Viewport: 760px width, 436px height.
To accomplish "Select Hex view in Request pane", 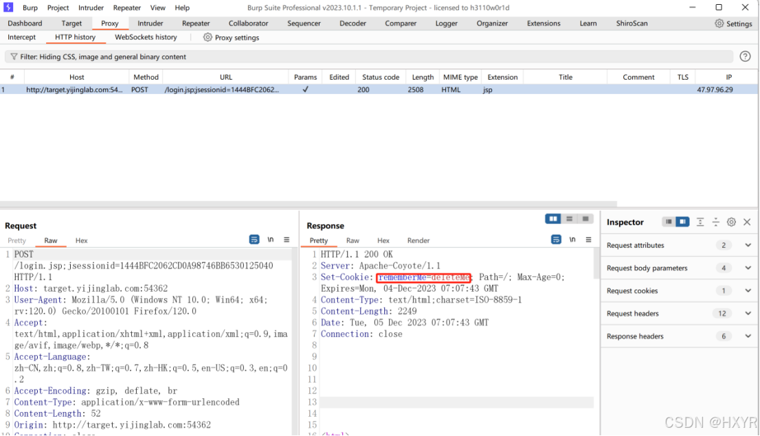I will point(81,240).
